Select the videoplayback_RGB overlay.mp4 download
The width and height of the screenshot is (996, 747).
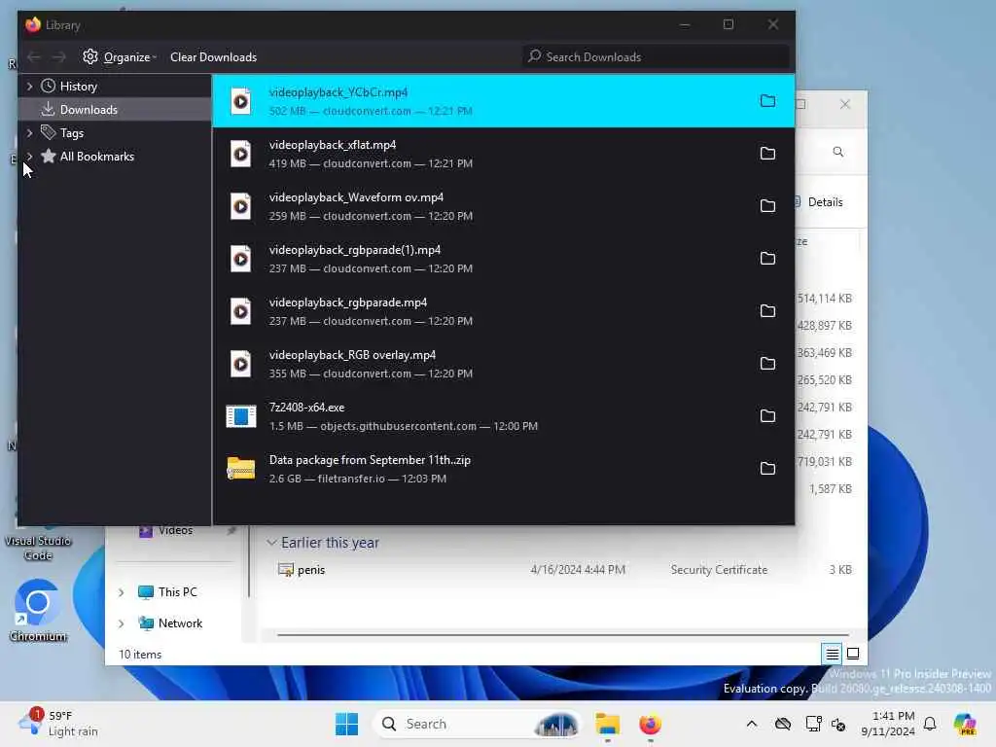(503, 364)
